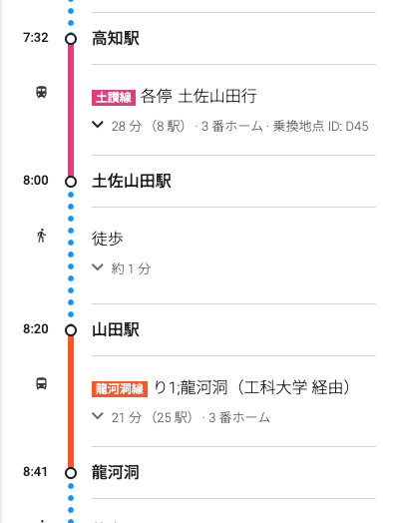
Task: Select the 高知駅 station name
Action: 116,38
